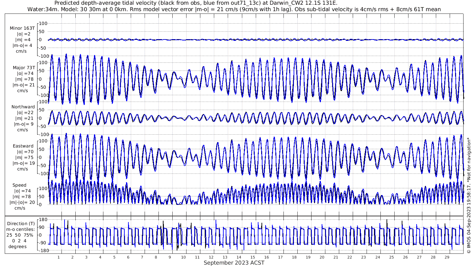Click the '180' tick on Direction axis
Viewport: 473px width, 270px height.
pyautogui.click(x=43, y=220)
